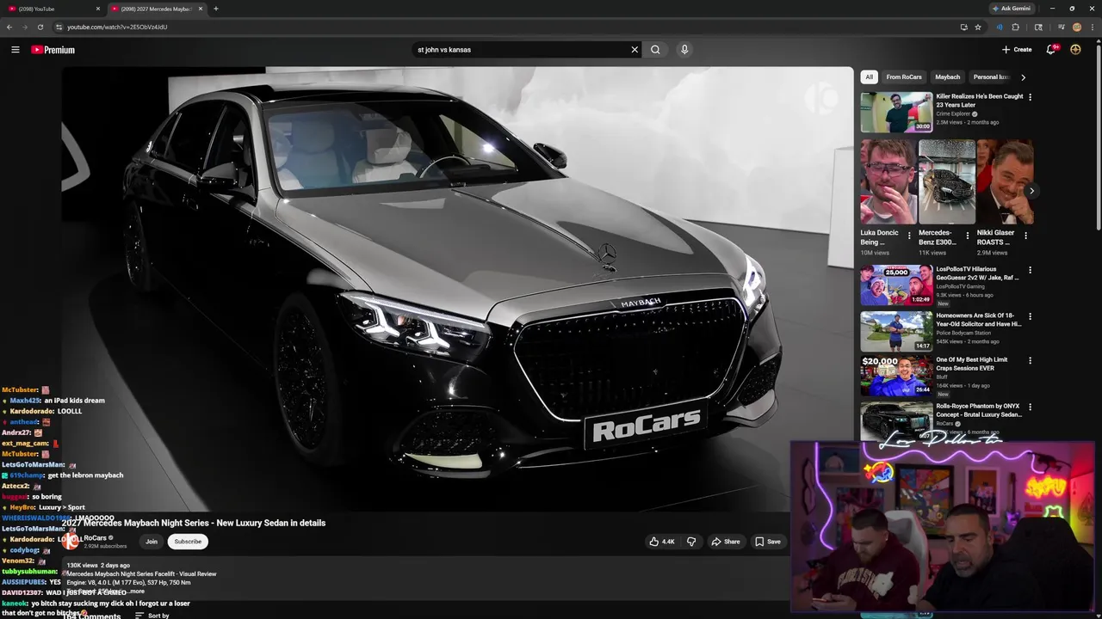This screenshot has height=619, width=1102.
Task: Select the 'From RoCars' filter chip
Action: [x=904, y=77]
